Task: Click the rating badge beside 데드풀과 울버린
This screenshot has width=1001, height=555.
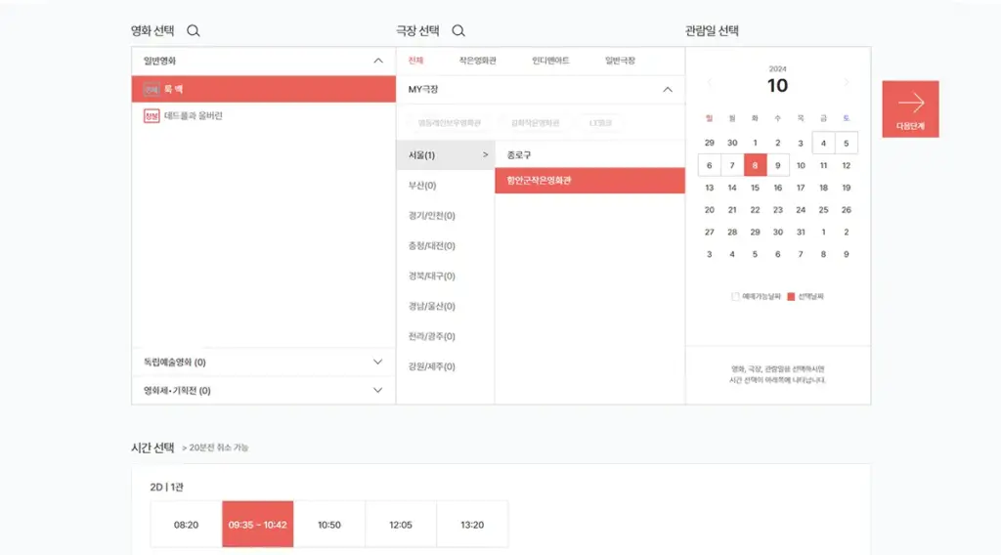Action: pyautogui.click(x=152, y=116)
